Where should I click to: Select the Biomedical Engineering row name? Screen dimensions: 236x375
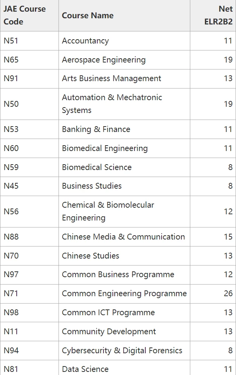pyautogui.click(x=105, y=148)
